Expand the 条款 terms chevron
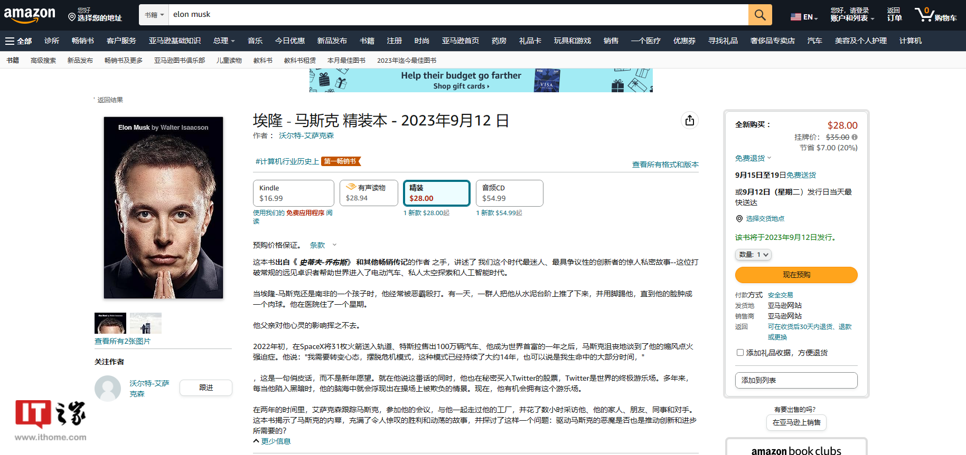 (x=334, y=245)
